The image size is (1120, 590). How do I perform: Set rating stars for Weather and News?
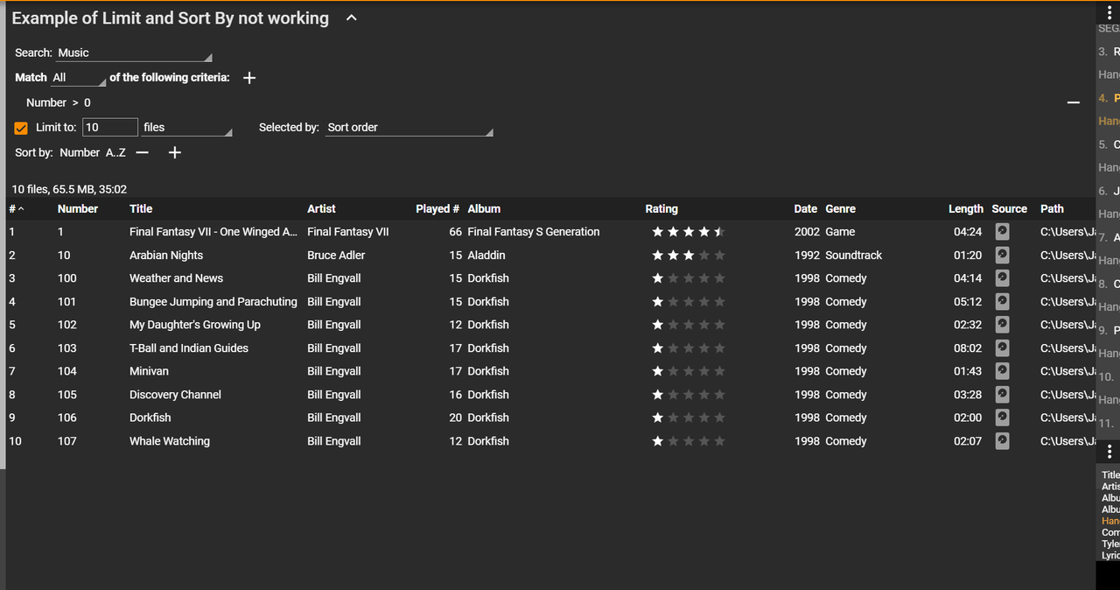[688, 278]
